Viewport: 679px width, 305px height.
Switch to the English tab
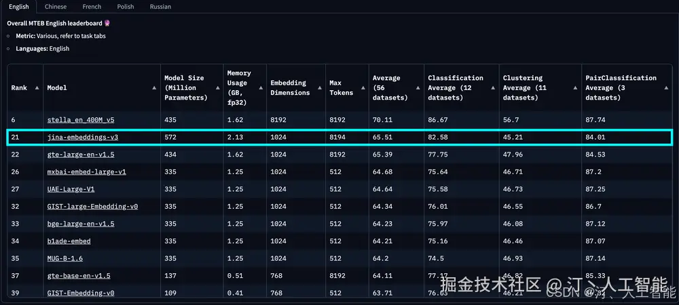point(18,7)
